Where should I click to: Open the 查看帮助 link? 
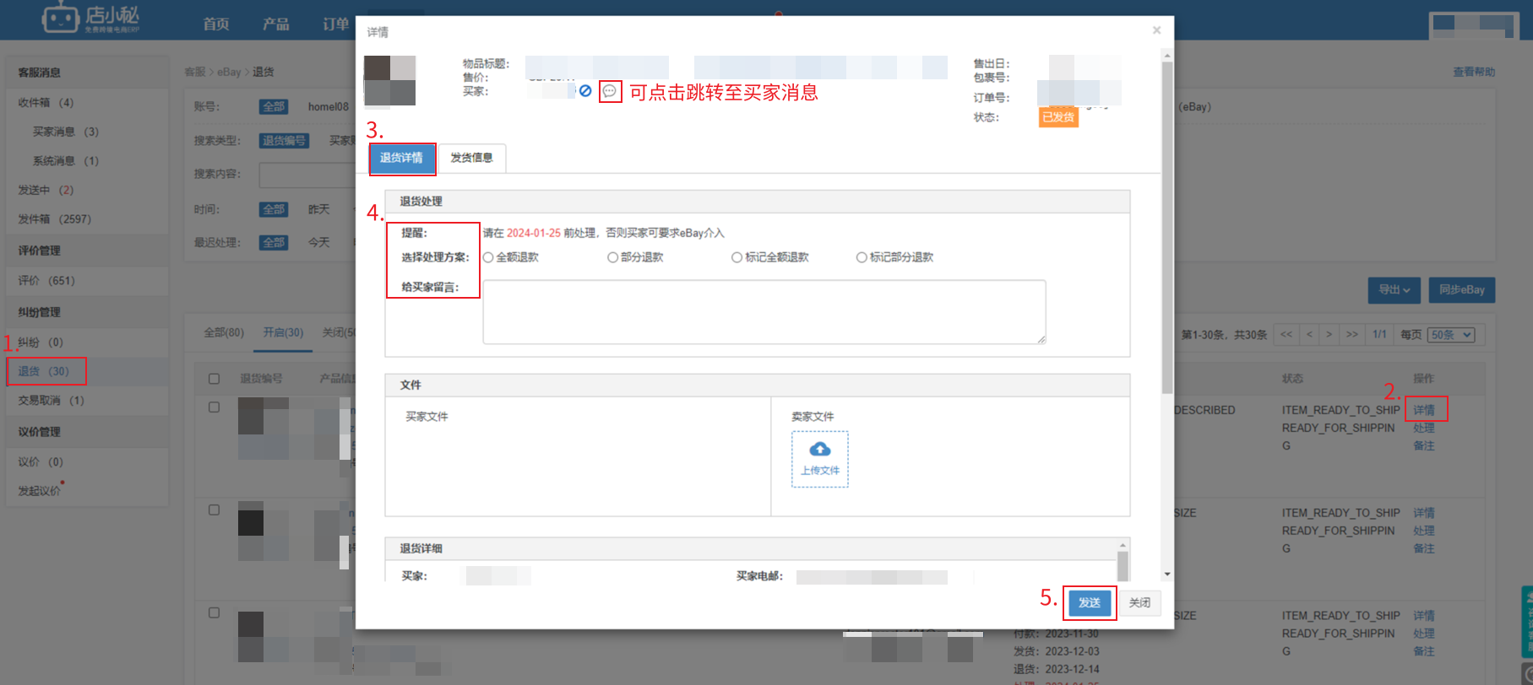[1474, 72]
